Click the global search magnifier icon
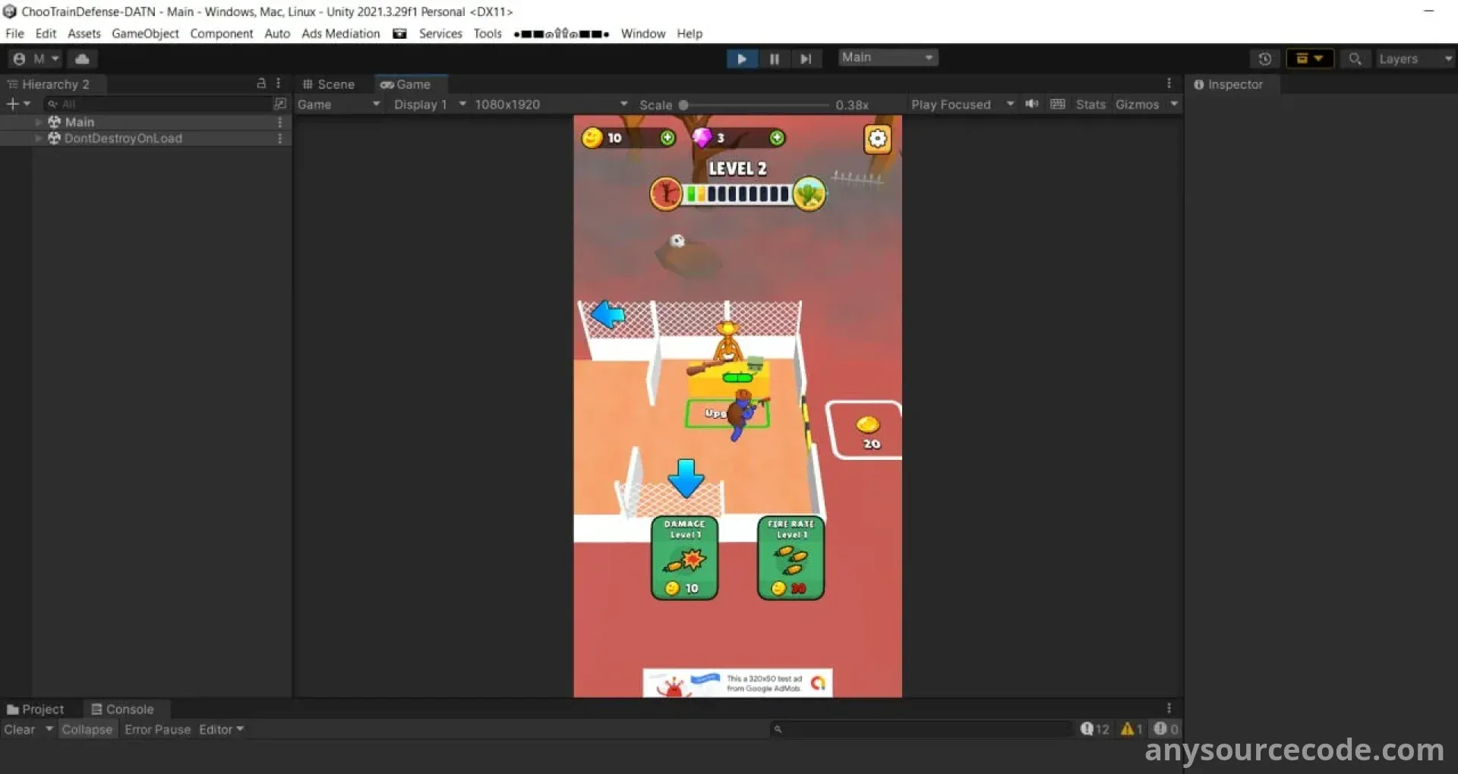This screenshot has height=774, width=1458. tap(1355, 59)
